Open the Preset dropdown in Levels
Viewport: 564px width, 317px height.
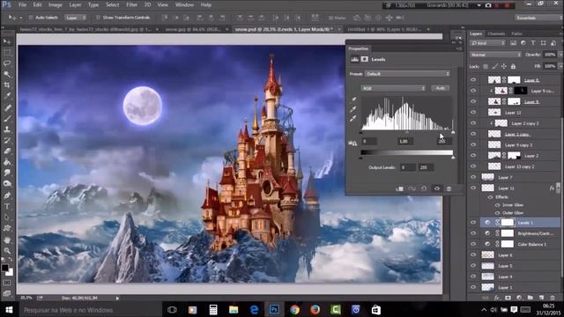click(407, 74)
